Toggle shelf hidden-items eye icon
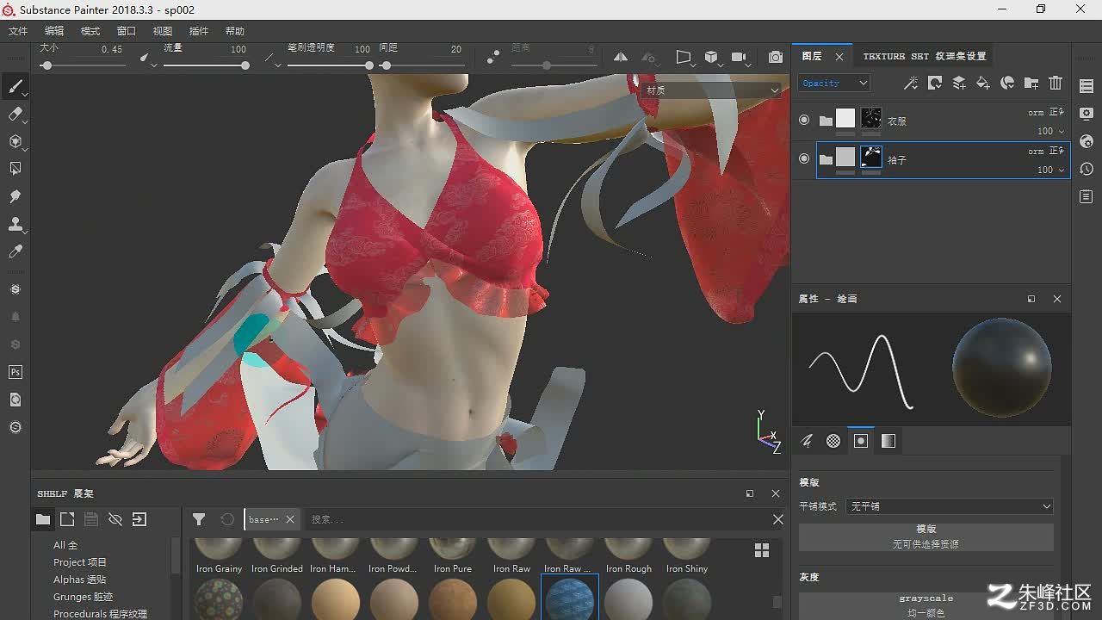This screenshot has height=620, width=1102. coord(115,519)
